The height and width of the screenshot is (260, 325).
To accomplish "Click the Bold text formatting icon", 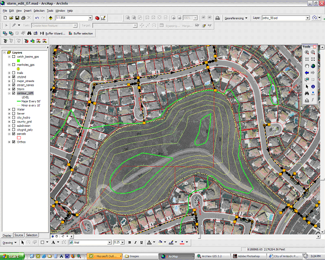I will click(x=130, y=242).
